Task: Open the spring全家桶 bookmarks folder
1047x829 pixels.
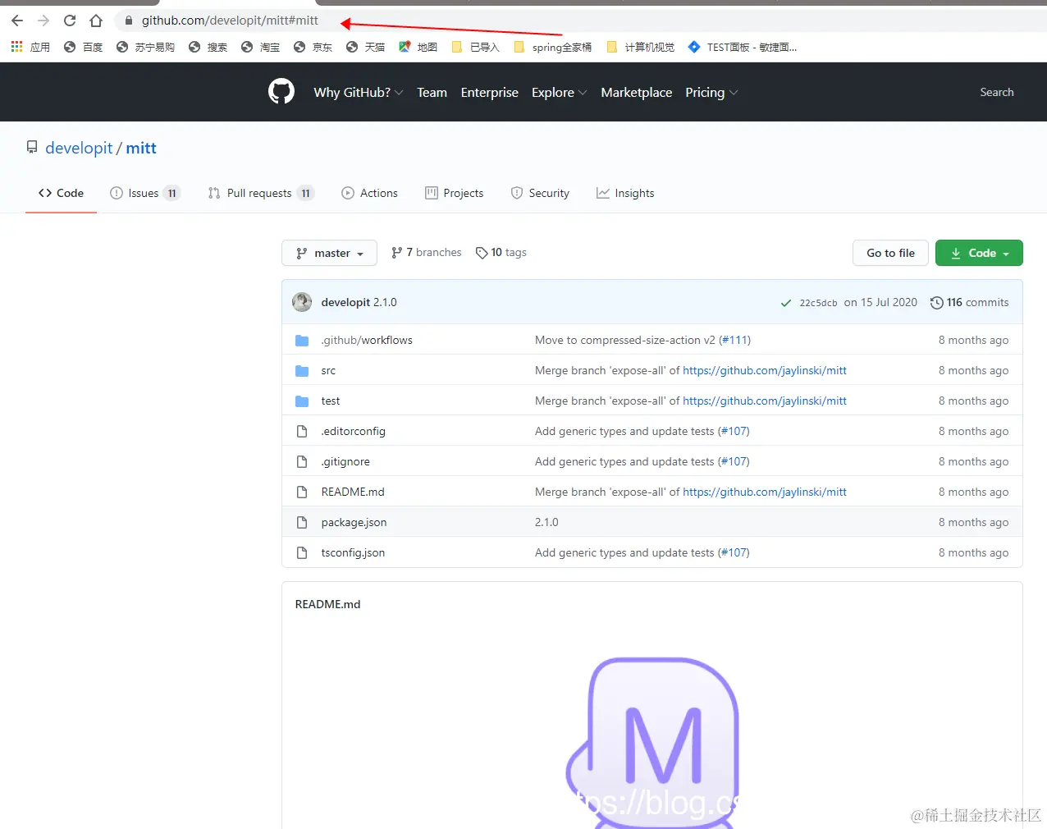Action: [553, 47]
